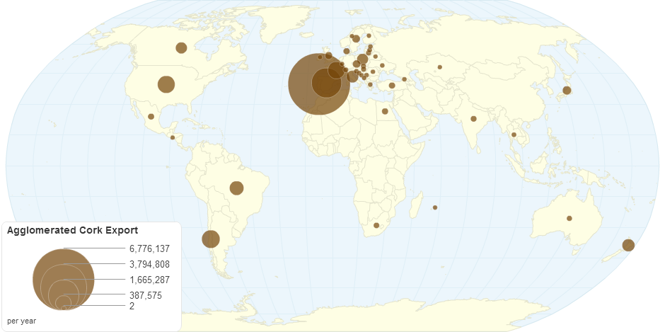Click the Agglomerated Cork Export legend title

tap(71, 231)
